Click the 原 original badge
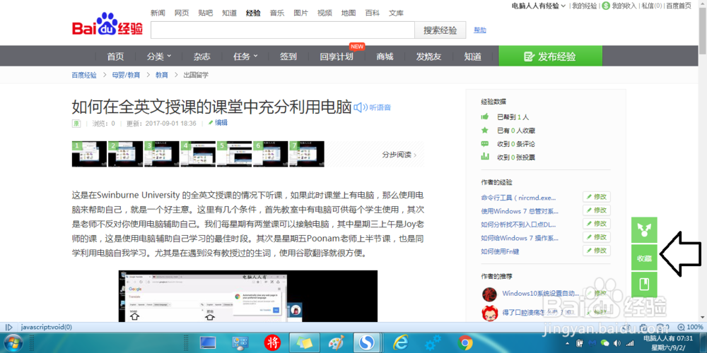707x353 pixels. coord(76,123)
